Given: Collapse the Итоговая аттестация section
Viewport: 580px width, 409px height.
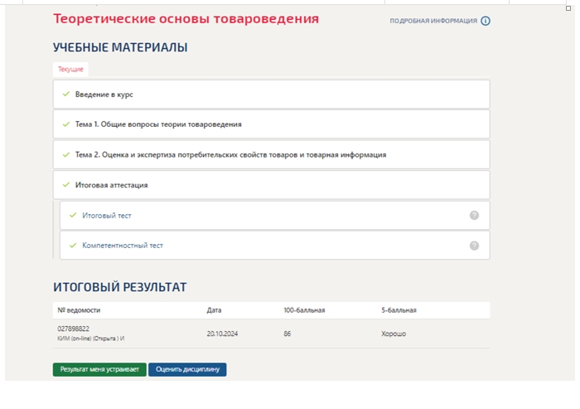Looking at the screenshot, I should pyautogui.click(x=272, y=185).
